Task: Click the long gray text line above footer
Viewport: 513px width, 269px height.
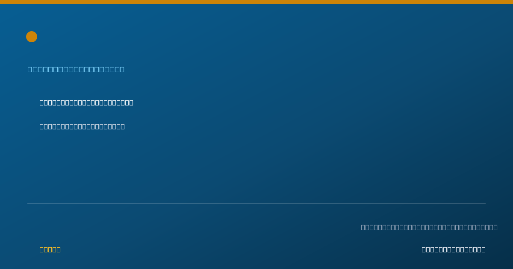Action: click(429, 227)
